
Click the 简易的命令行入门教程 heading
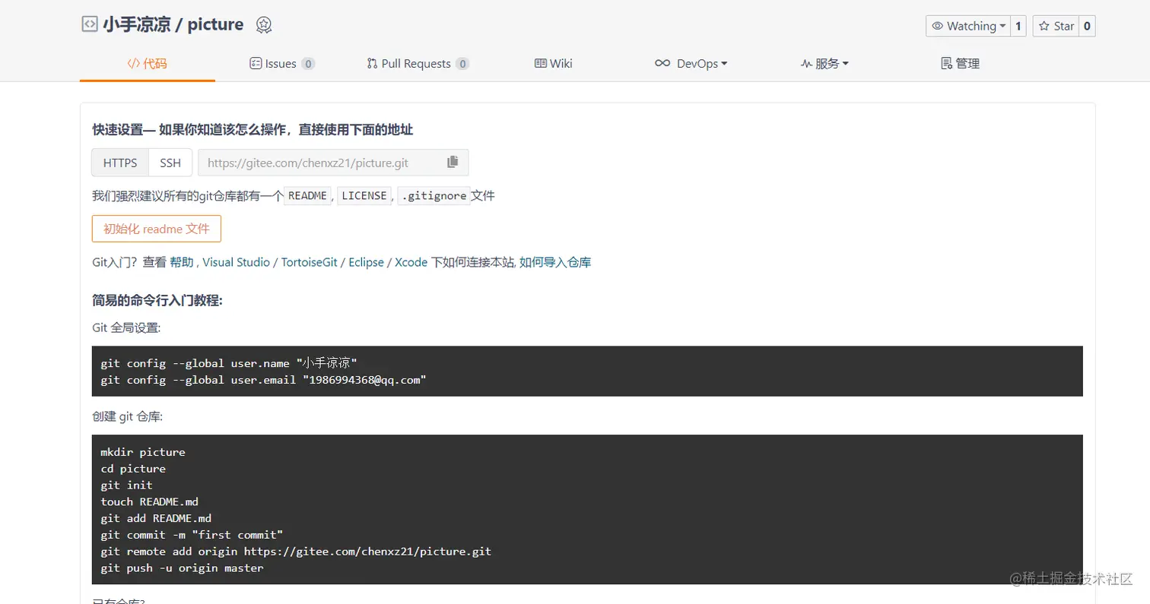pyautogui.click(x=157, y=301)
